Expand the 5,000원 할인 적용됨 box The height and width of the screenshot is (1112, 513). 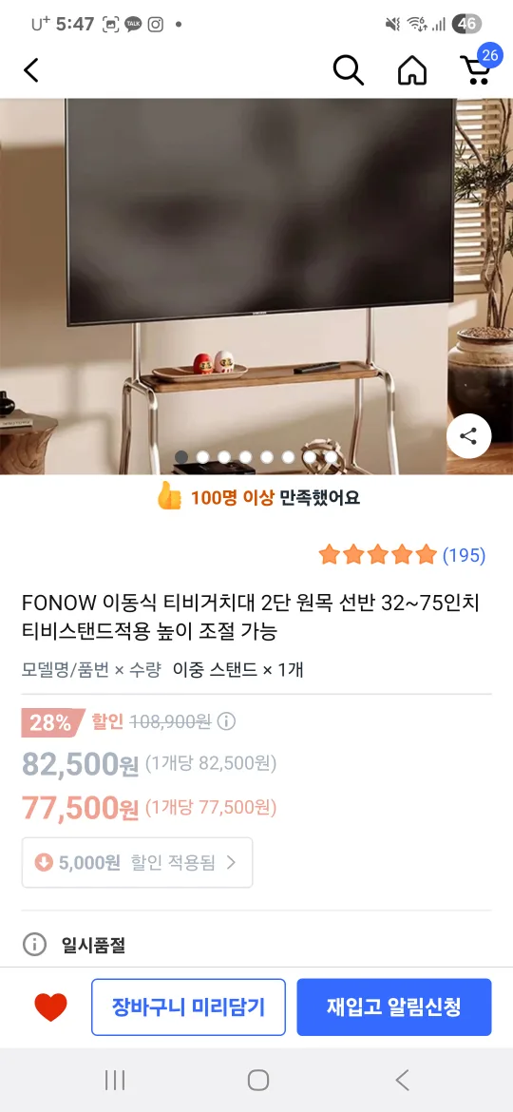coord(137,862)
